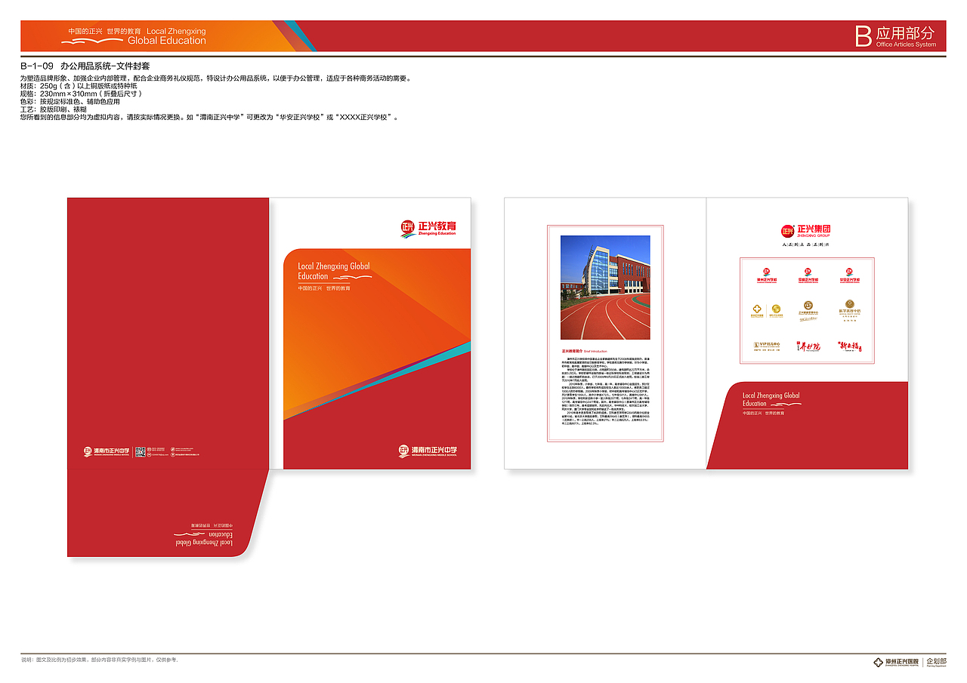This screenshot has height=683, width=967.
Task: Select 中国的正兴 世界的教育 on the inner pocket
Action: (x=763, y=413)
